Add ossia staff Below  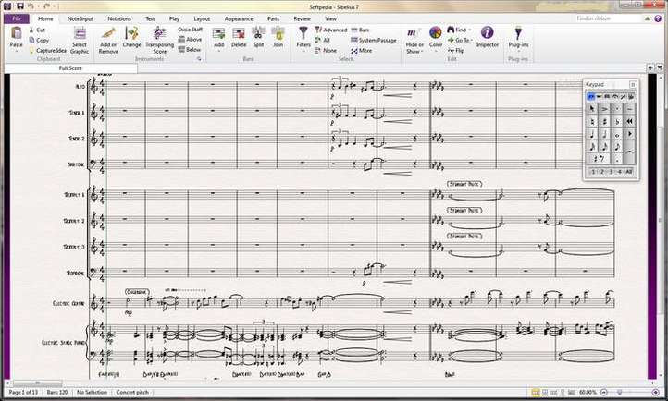click(x=190, y=50)
